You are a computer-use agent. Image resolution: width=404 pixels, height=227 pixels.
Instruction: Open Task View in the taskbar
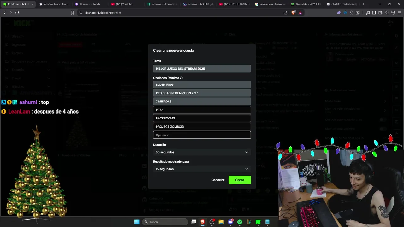[x=193, y=222]
